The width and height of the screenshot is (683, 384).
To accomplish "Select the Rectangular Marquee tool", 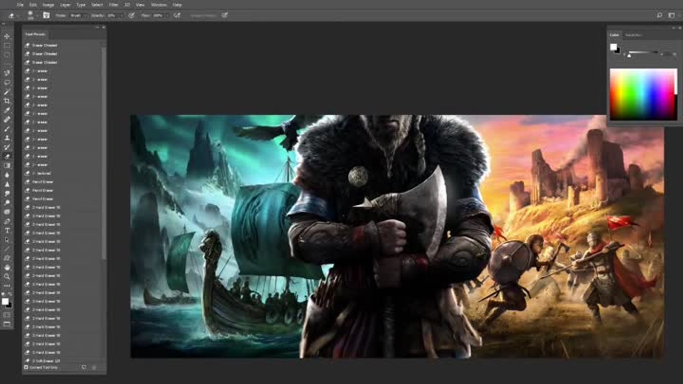I will point(7,45).
